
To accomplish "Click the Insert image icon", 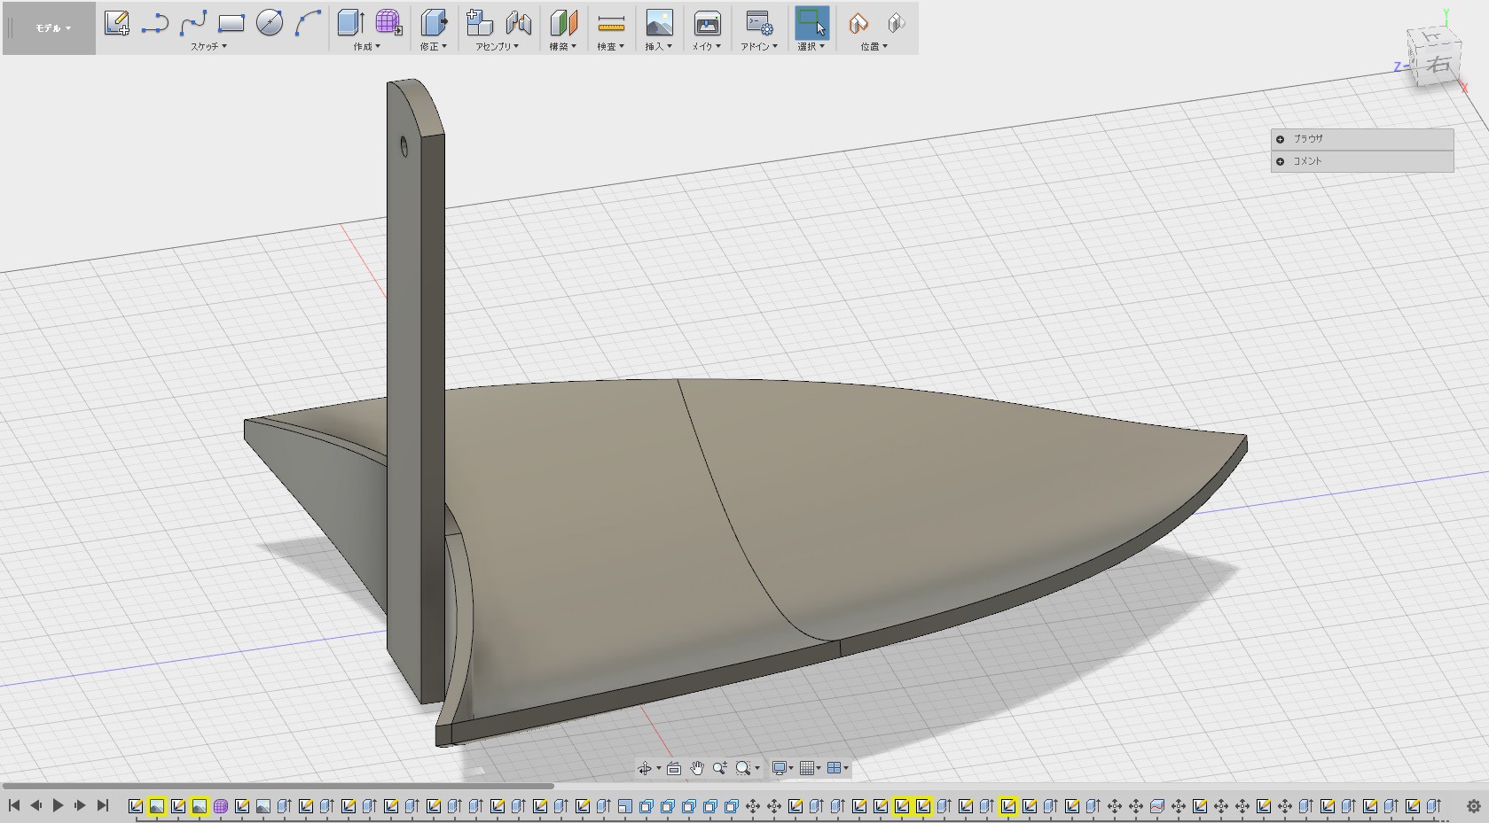I will [659, 23].
